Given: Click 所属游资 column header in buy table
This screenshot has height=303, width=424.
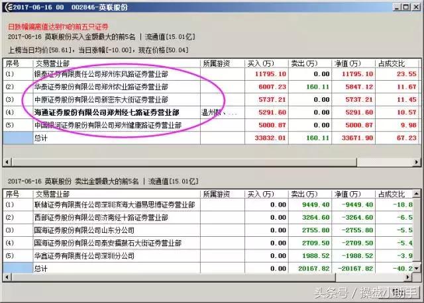Looking at the screenshot, I should click(223, 64).
